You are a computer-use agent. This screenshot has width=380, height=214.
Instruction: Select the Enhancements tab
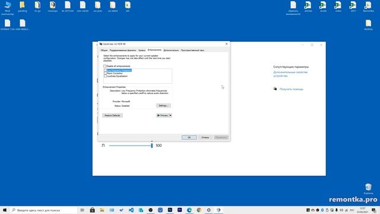tap(154, 50)
